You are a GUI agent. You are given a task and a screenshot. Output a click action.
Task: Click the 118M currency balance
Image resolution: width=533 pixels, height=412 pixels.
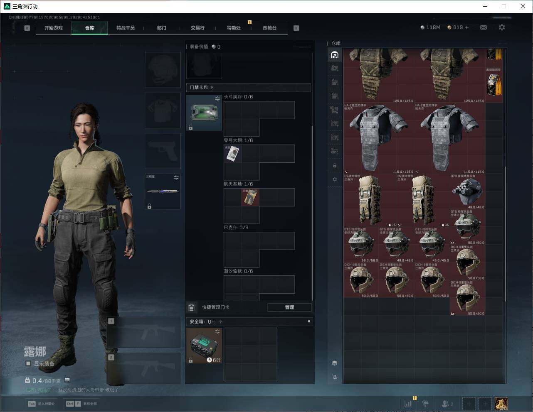(430, 27)
